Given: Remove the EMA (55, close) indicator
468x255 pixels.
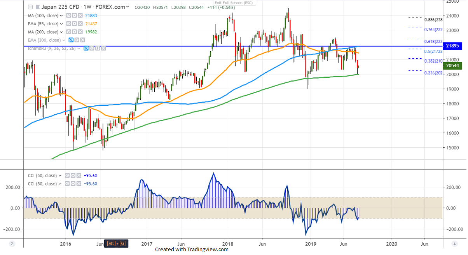Looking at the screenshot, I should click(x=80, y=24).
